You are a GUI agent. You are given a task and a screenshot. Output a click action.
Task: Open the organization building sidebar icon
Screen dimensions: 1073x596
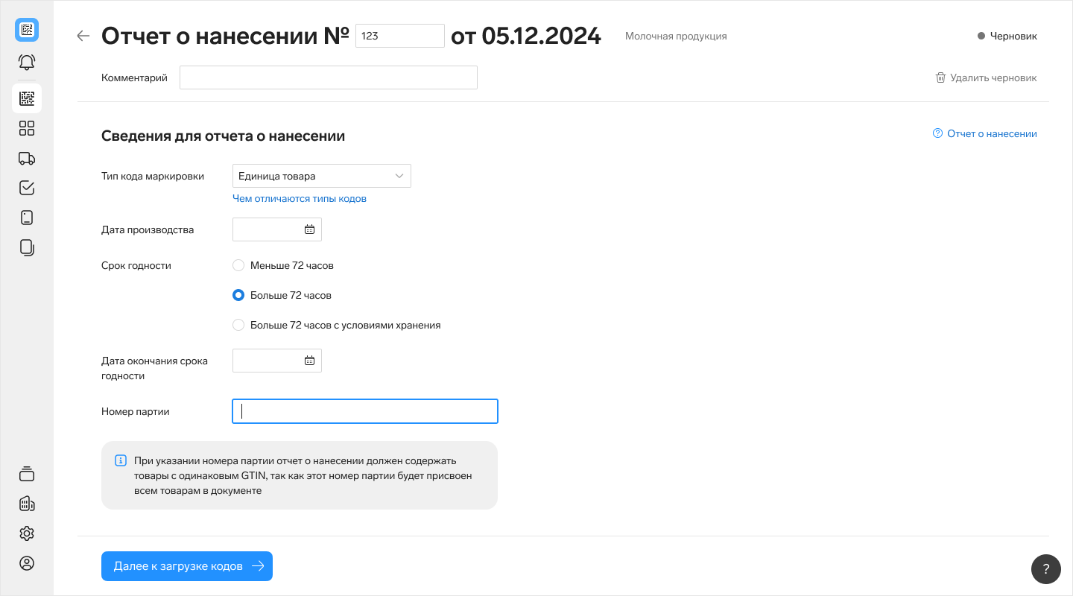[x=27, y=504]
